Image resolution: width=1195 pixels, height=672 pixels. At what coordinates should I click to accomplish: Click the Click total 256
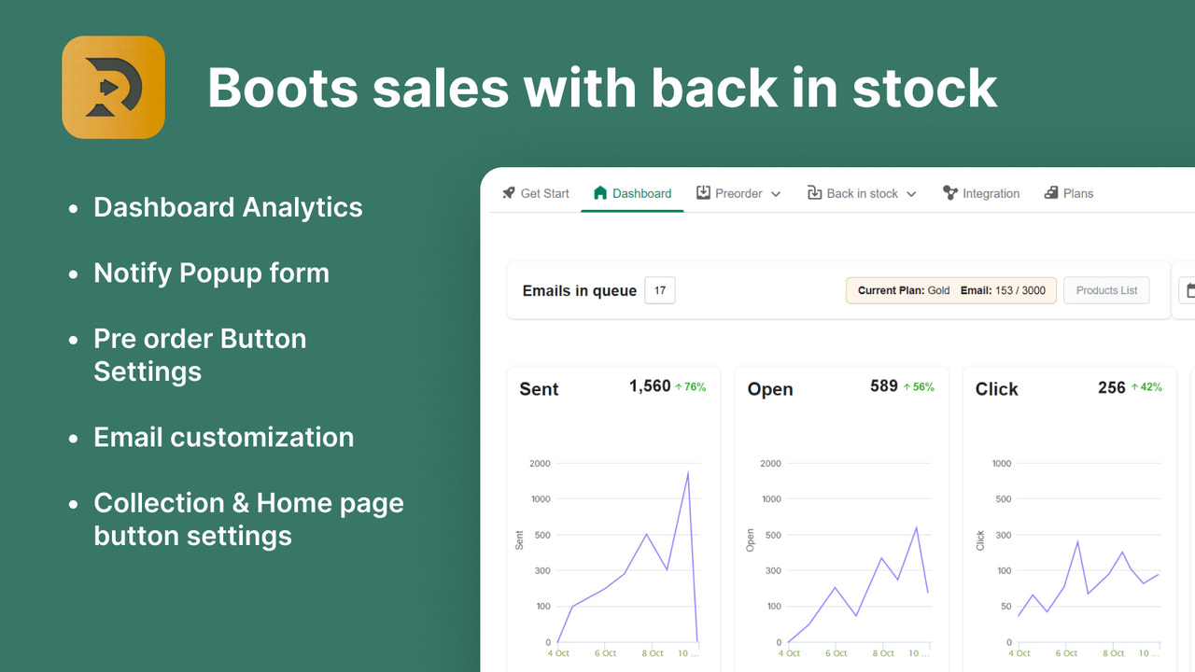click(1112, 387)
